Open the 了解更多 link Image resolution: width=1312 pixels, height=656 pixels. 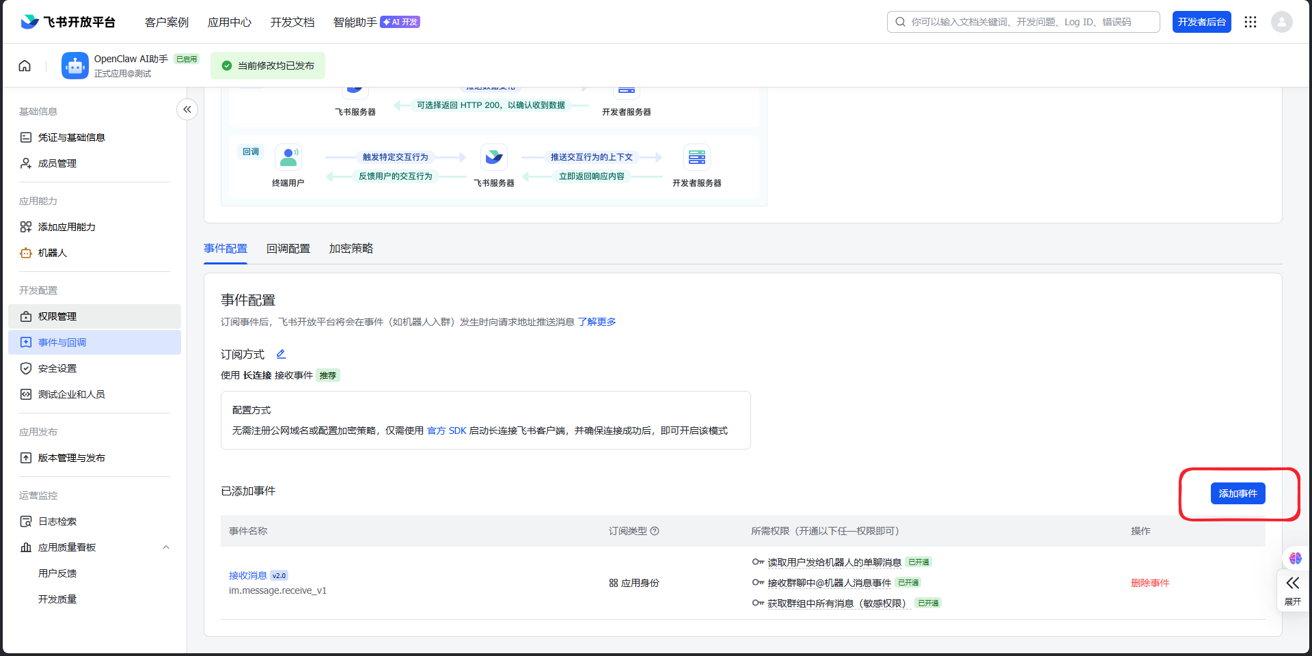coord(597,322)
